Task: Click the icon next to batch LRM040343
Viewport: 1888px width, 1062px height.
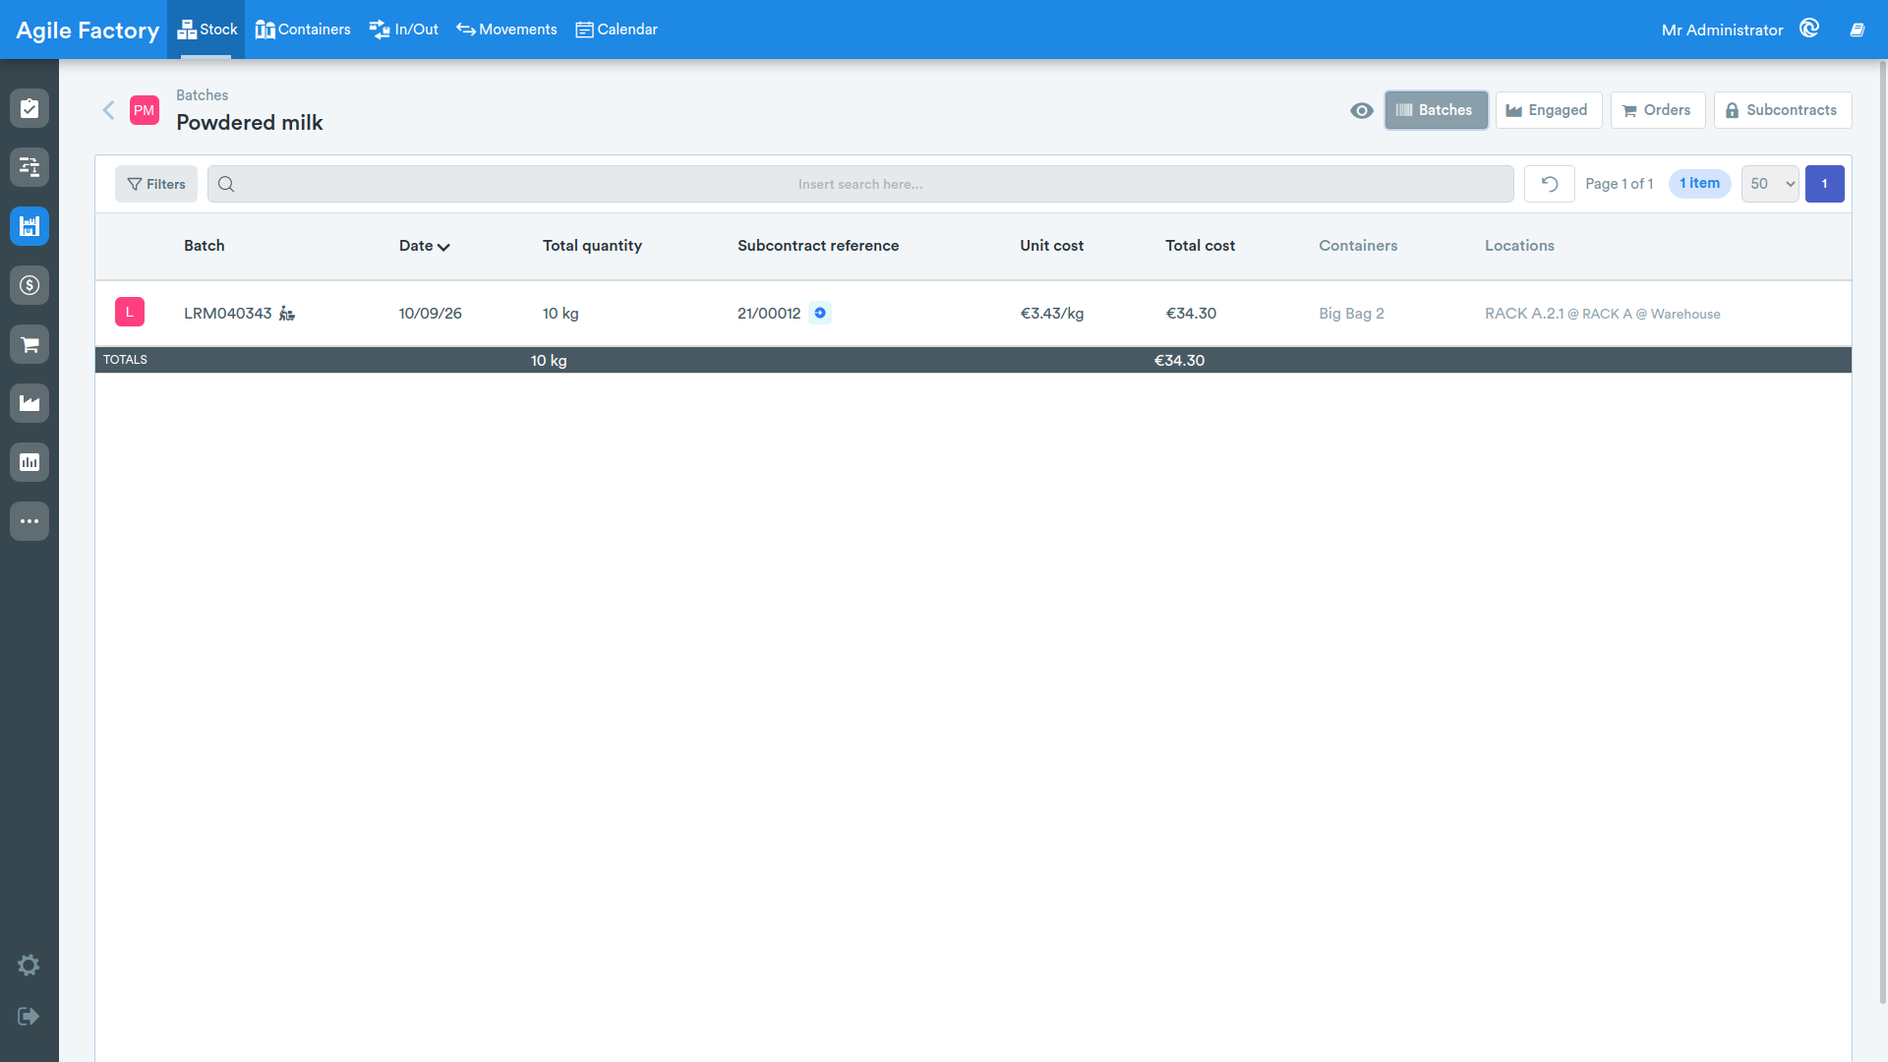Action: tap(287, 314)
